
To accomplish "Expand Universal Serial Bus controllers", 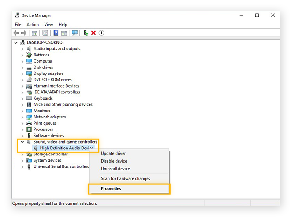I will [22, 167].
